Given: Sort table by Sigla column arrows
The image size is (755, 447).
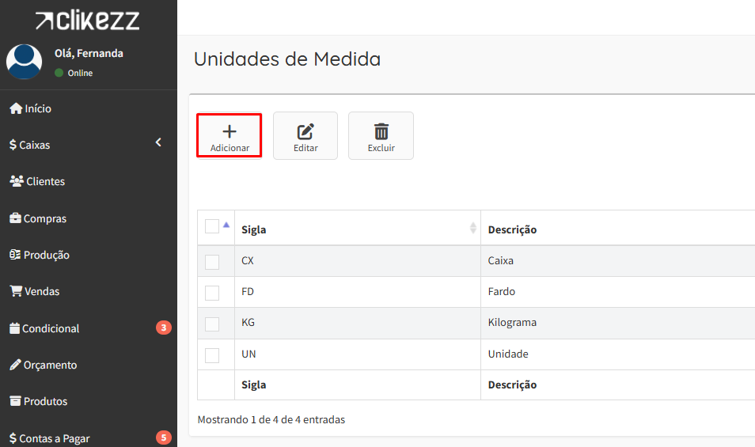Looking at the screenshot, I should point(473,228).
